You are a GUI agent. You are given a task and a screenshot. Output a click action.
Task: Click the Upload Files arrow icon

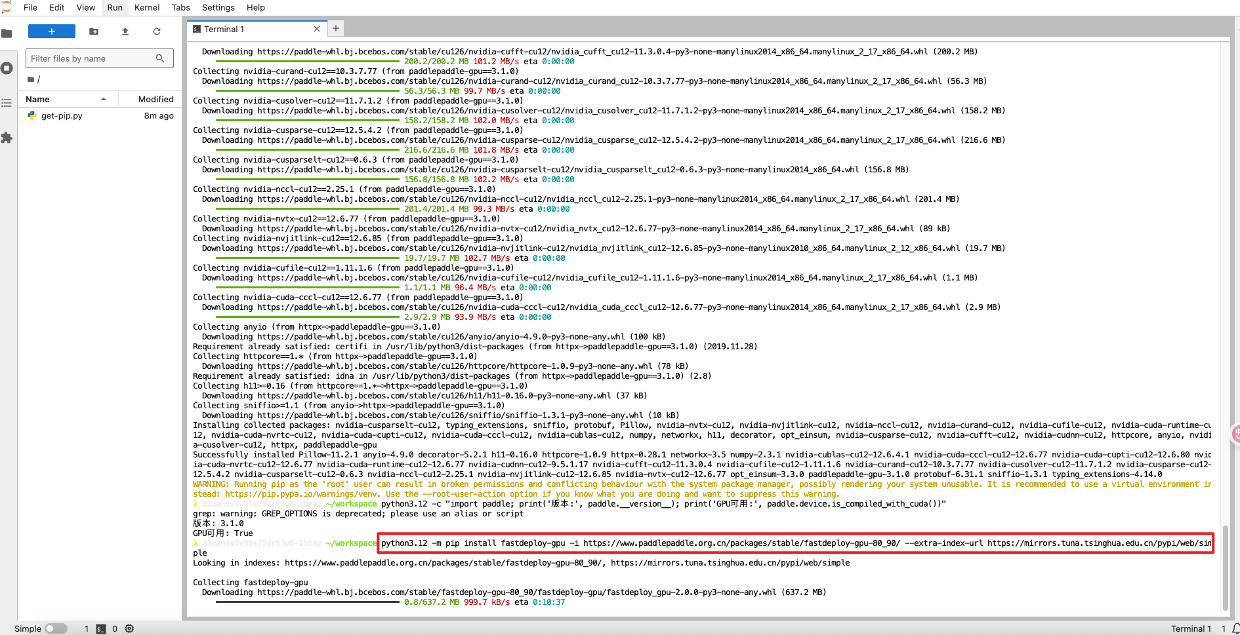coord(125,31)
